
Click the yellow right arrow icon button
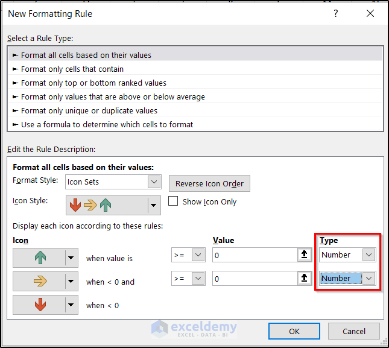pos(40,281)
